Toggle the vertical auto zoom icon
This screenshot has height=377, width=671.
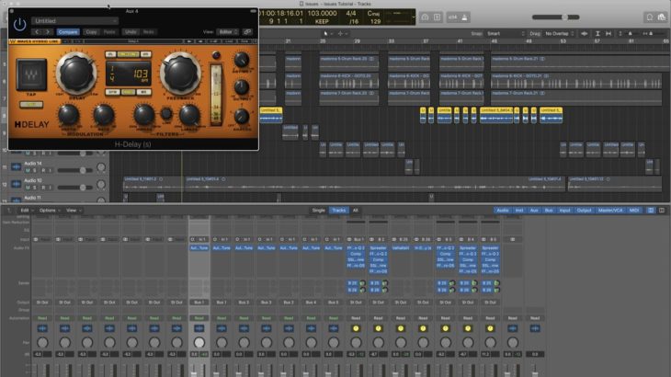(x=597, y=33)
